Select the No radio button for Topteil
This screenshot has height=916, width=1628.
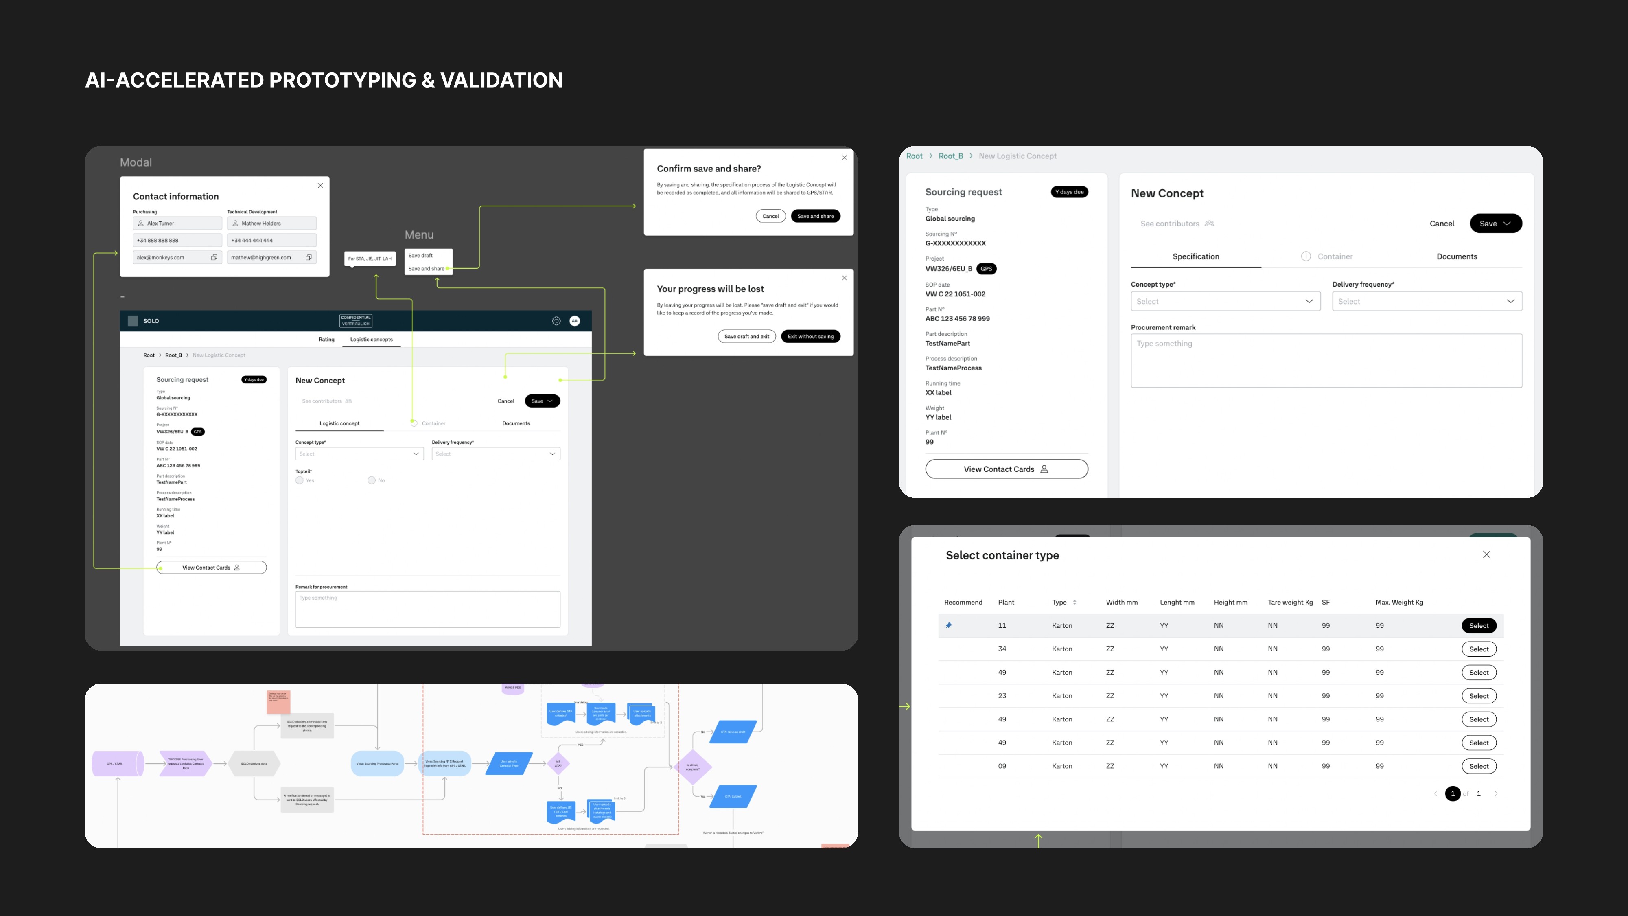click(372, 480)
